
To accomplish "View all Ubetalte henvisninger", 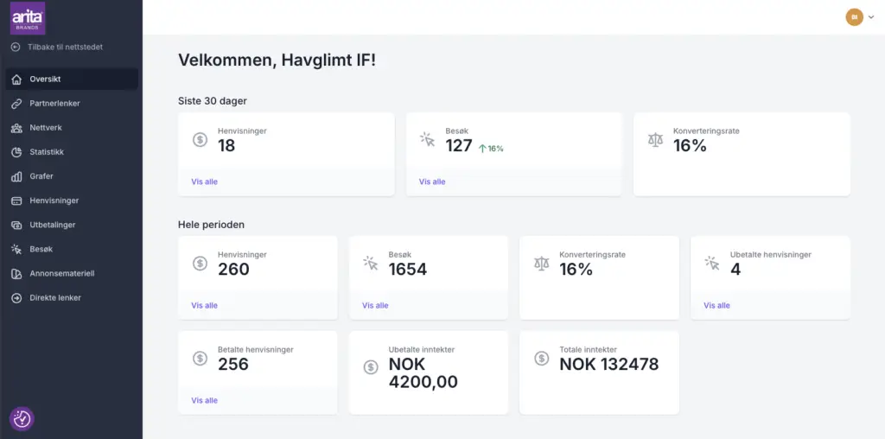I will [x=716, y=305].
